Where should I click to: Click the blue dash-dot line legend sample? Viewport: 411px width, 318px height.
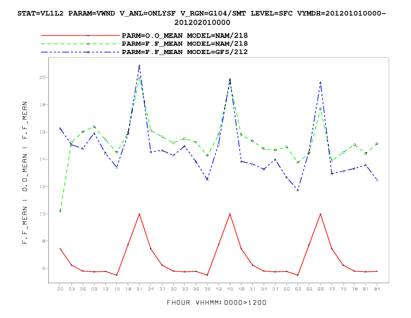coord(80,52)
